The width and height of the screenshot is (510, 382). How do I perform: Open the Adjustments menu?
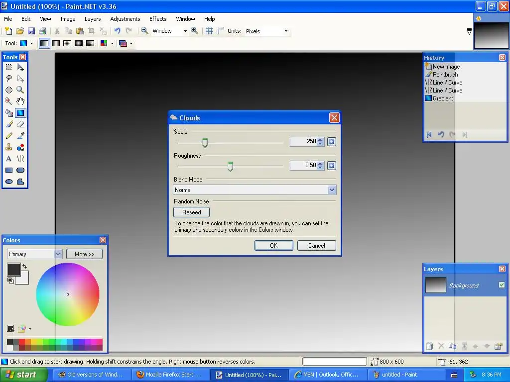tap(125, 19)
